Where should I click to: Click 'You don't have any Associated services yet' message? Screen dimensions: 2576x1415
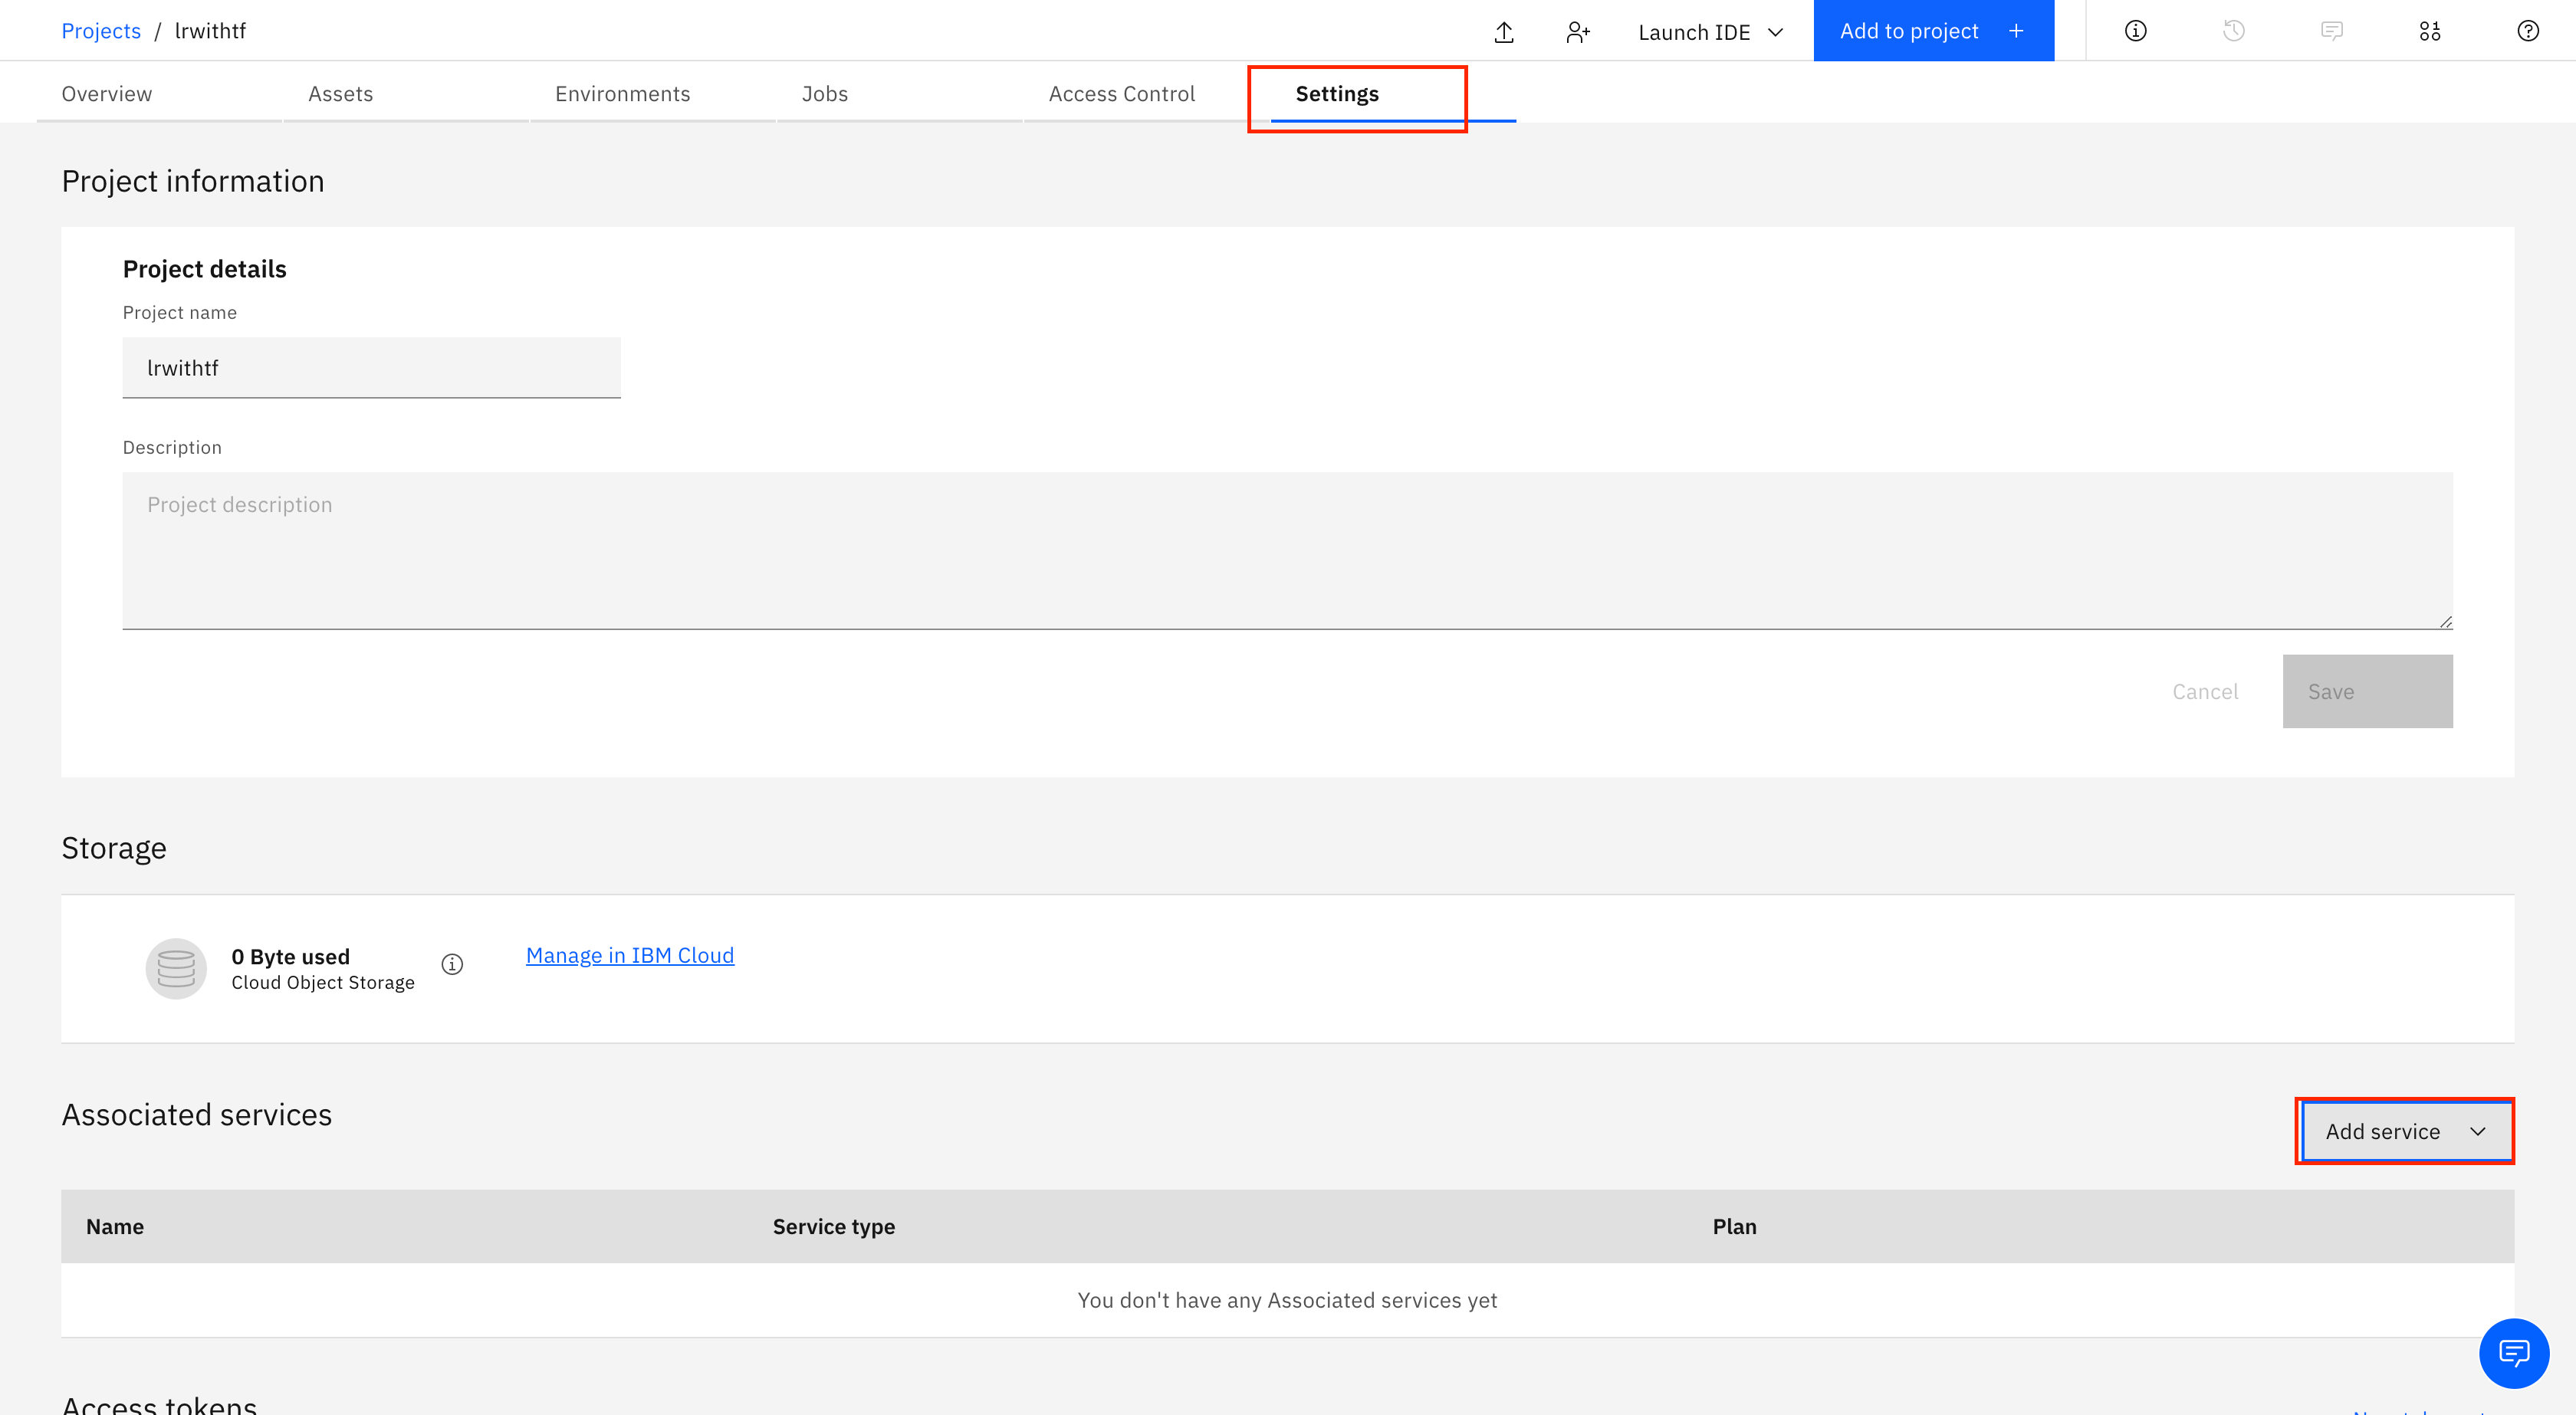tap(1287, 1300)
